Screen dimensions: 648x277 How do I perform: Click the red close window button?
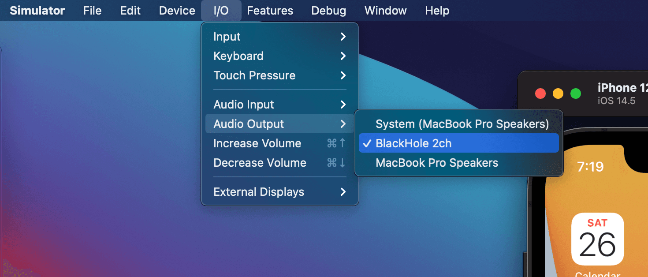[x=540, y=94]
